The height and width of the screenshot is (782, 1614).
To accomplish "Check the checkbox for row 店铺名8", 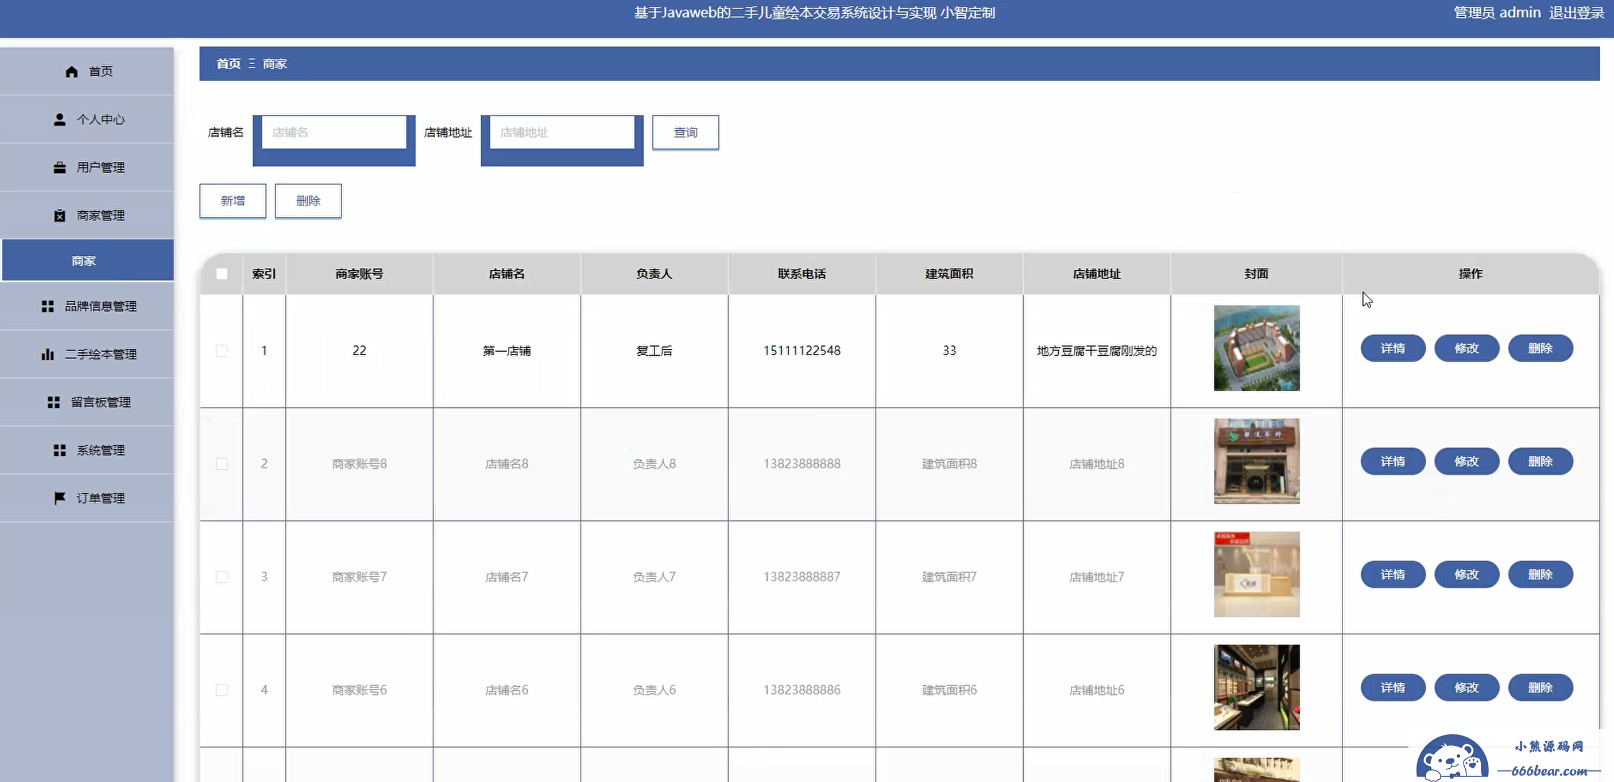I will tap(222, 464).
